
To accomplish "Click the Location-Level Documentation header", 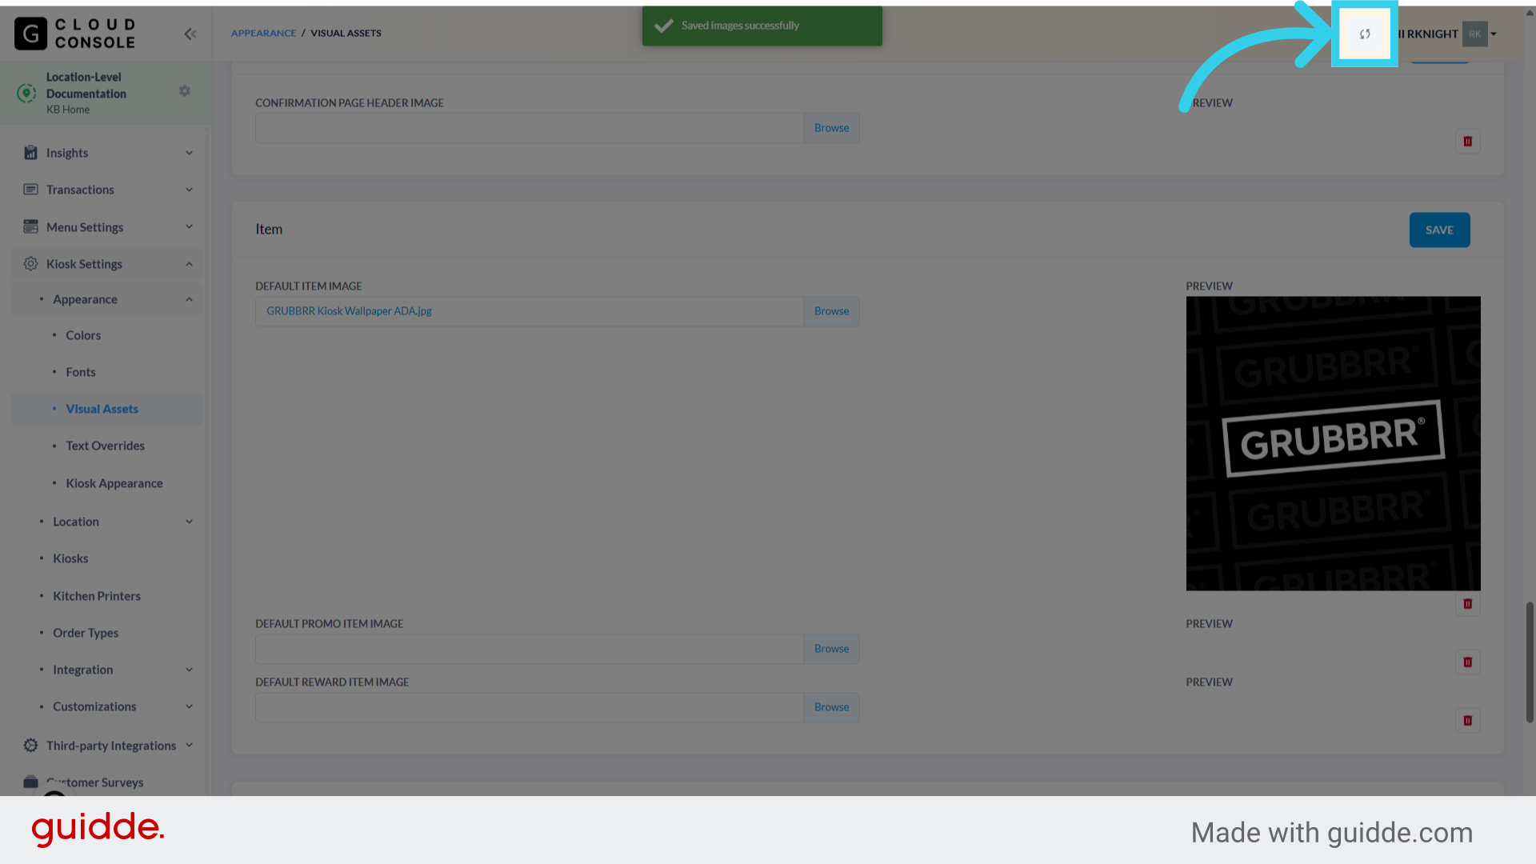I will coord(86,86).
